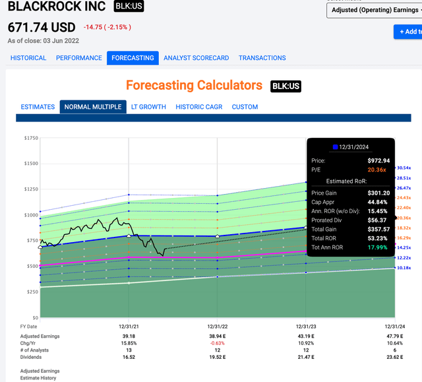The width and height of the screenshot is (422, 382).
Task: Switch to the HISTORICAL tab
Action: pos(28,58)
